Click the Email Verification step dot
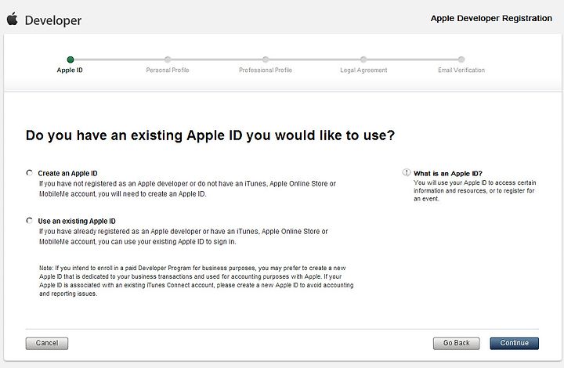The width and height of the screenshot is (564, 368). (461, 60)
